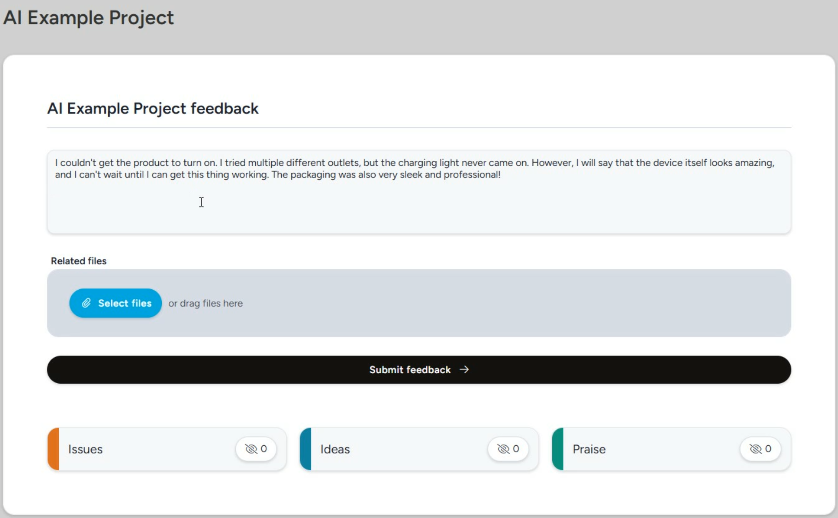Toggle the crossed-out eye icon on Issues
Viewport: 838px width, 518px height.
coord(251,449)
